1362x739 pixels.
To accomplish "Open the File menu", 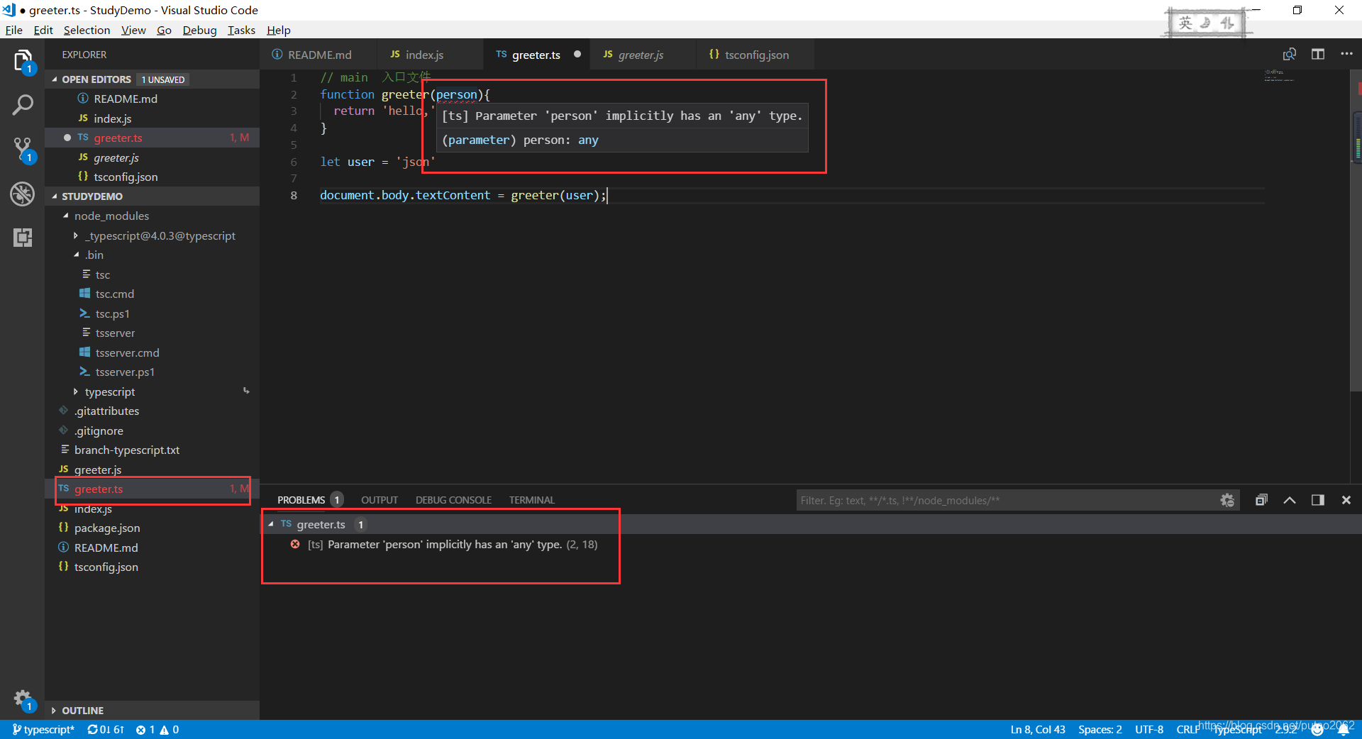I will pyautogui.click(x=14, y=30).
